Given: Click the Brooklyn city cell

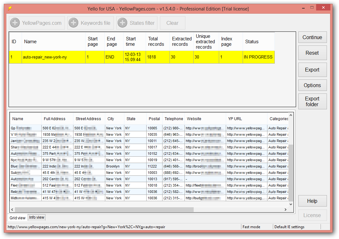Looking at the screenshot, I should click(114, 166).
